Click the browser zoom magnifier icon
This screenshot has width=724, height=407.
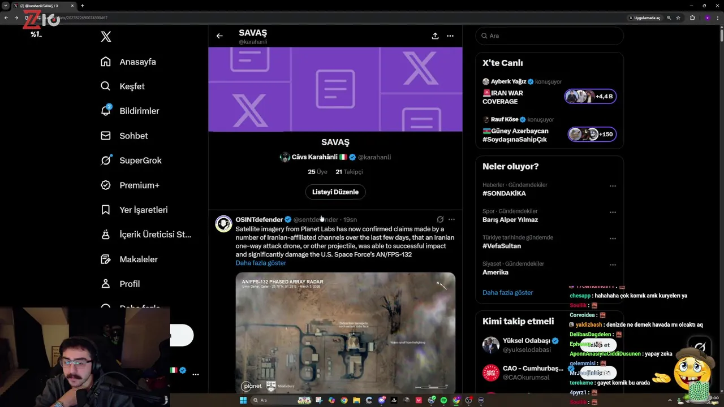pos(669,18)
